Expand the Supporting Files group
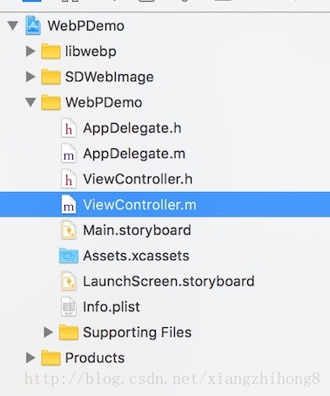The width and height of the screenshot is (330, 396). pyautogui.click(x=49, y=332)
